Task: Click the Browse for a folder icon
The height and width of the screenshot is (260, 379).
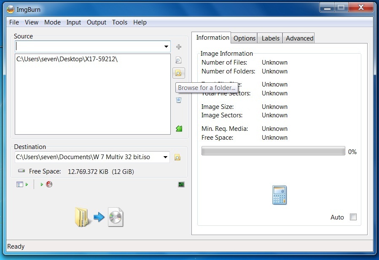Action: coord(179,73)
